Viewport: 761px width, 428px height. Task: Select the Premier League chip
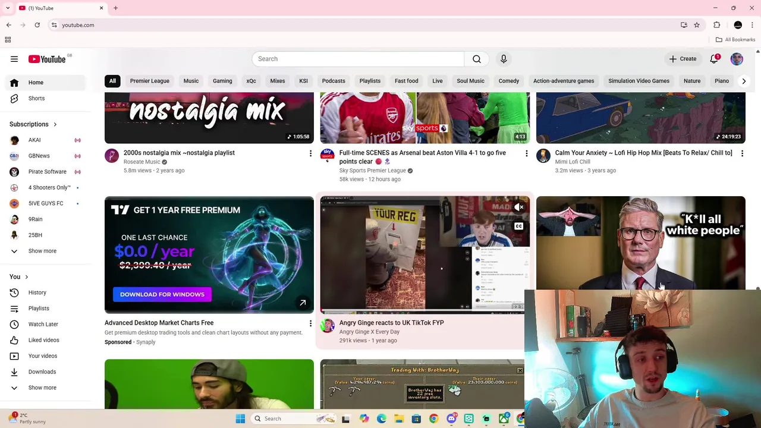pyautogui.click(x=150, y=81)
